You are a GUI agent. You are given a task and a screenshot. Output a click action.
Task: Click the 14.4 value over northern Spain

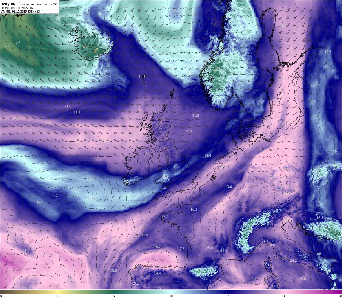tap(157, 273)
